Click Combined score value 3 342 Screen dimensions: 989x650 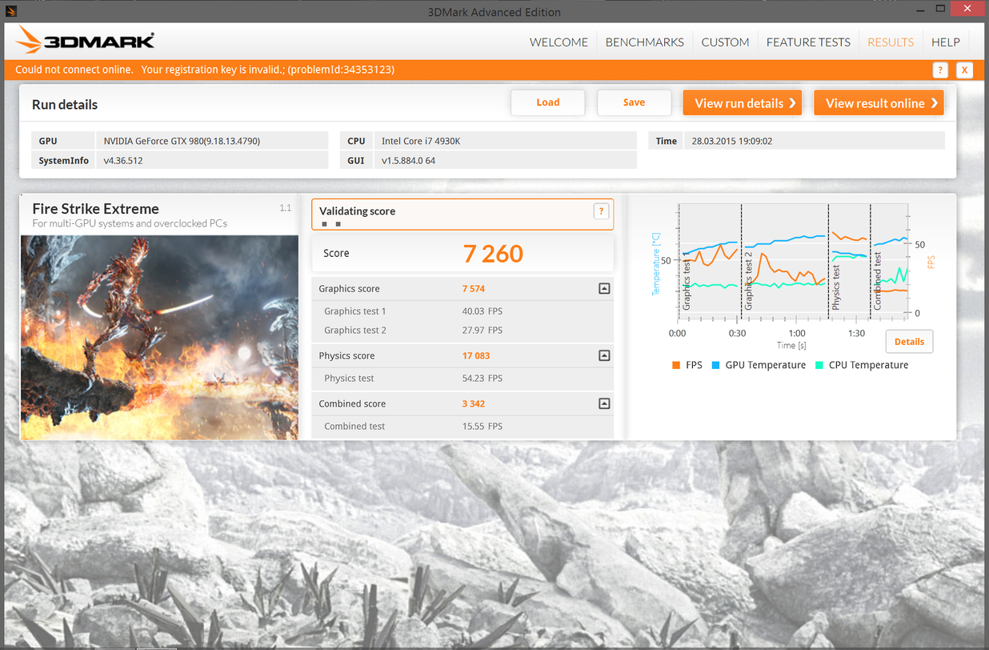[x=474, y=403]
